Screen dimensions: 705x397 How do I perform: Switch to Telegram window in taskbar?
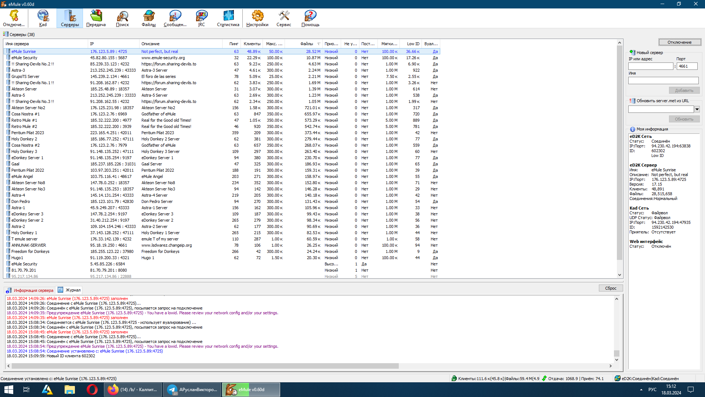[192, 390]
